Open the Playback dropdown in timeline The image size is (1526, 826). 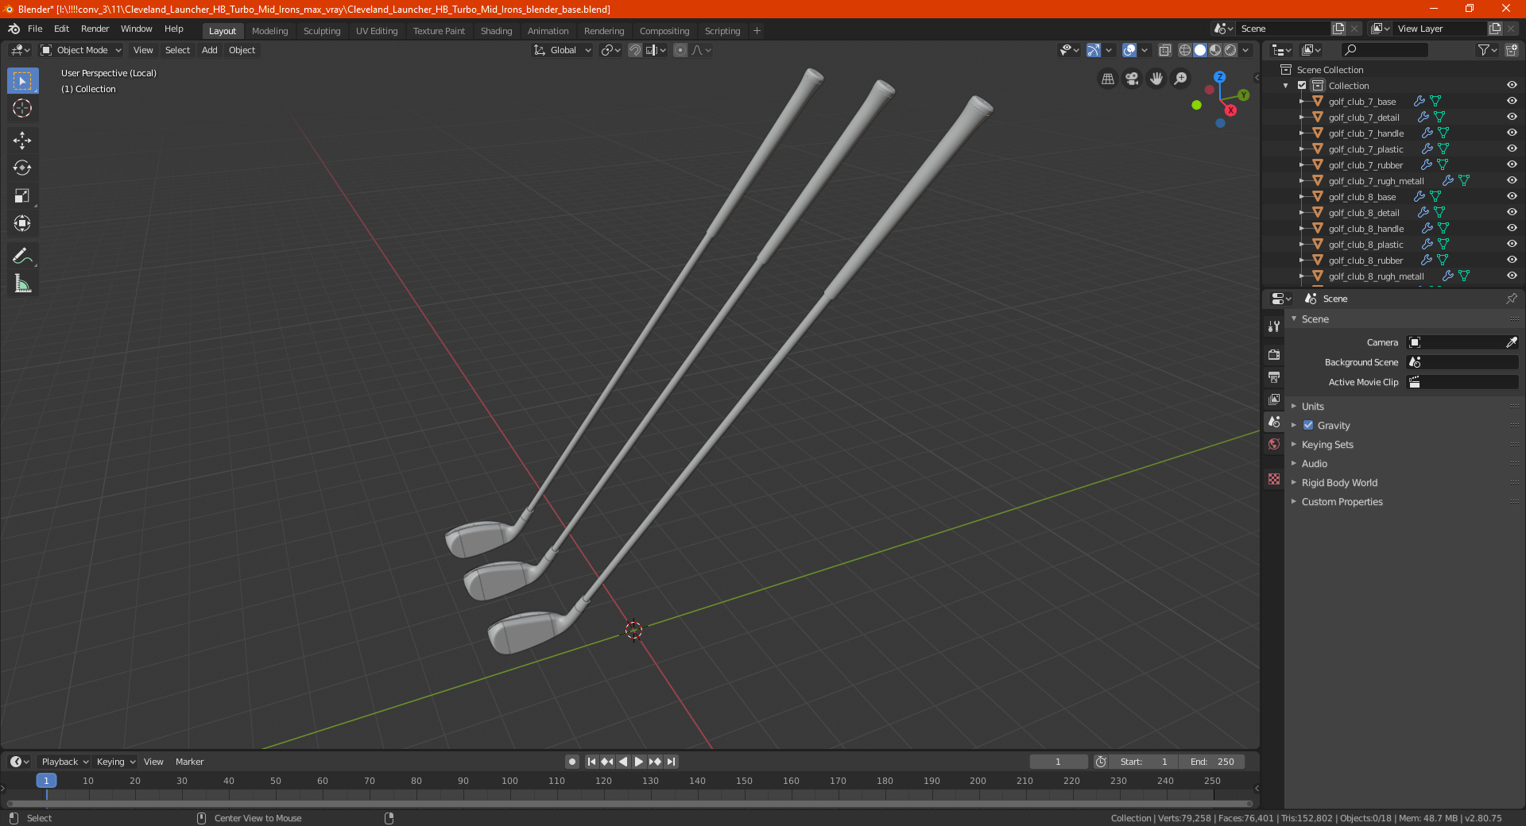pos(64,762)
